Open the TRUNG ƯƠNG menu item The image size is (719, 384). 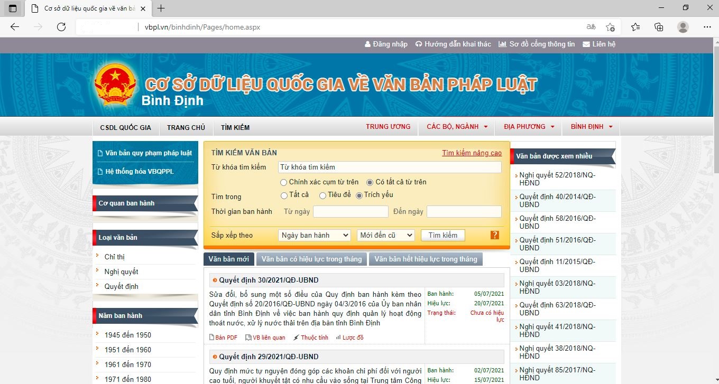click(x=388, y=127)
